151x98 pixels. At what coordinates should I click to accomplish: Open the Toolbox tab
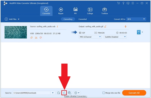[105, 11]
